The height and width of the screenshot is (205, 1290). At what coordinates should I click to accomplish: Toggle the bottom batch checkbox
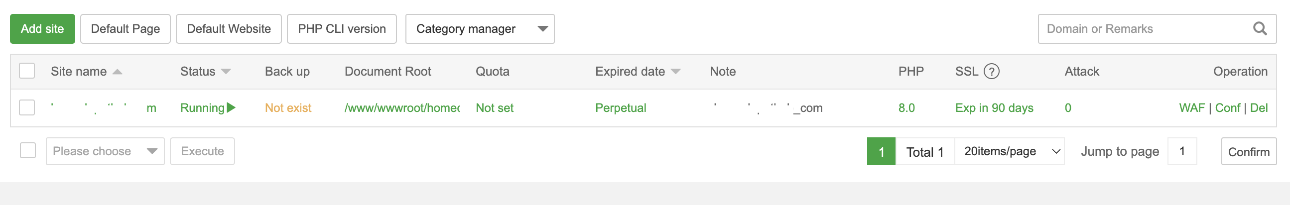28,150
